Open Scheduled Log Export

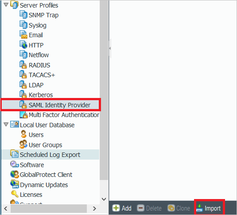click(50, 155)
